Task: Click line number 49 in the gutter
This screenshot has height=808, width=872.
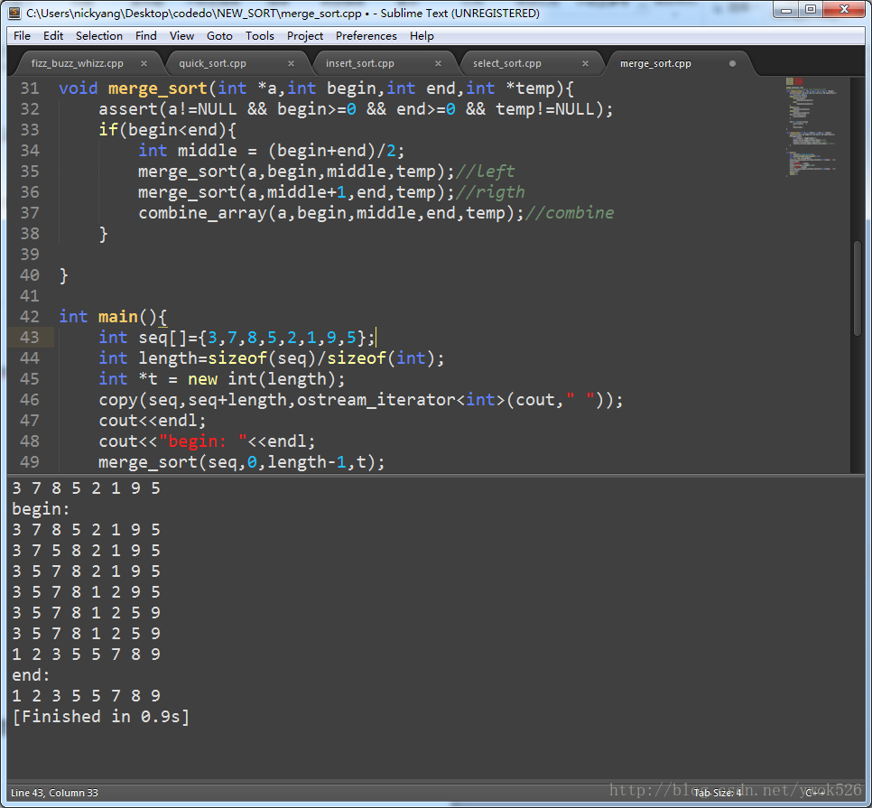Action: (x=30, y=462)
